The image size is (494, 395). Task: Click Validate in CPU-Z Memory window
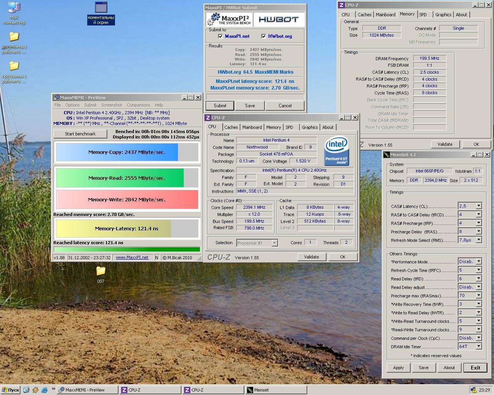(445, 144)
